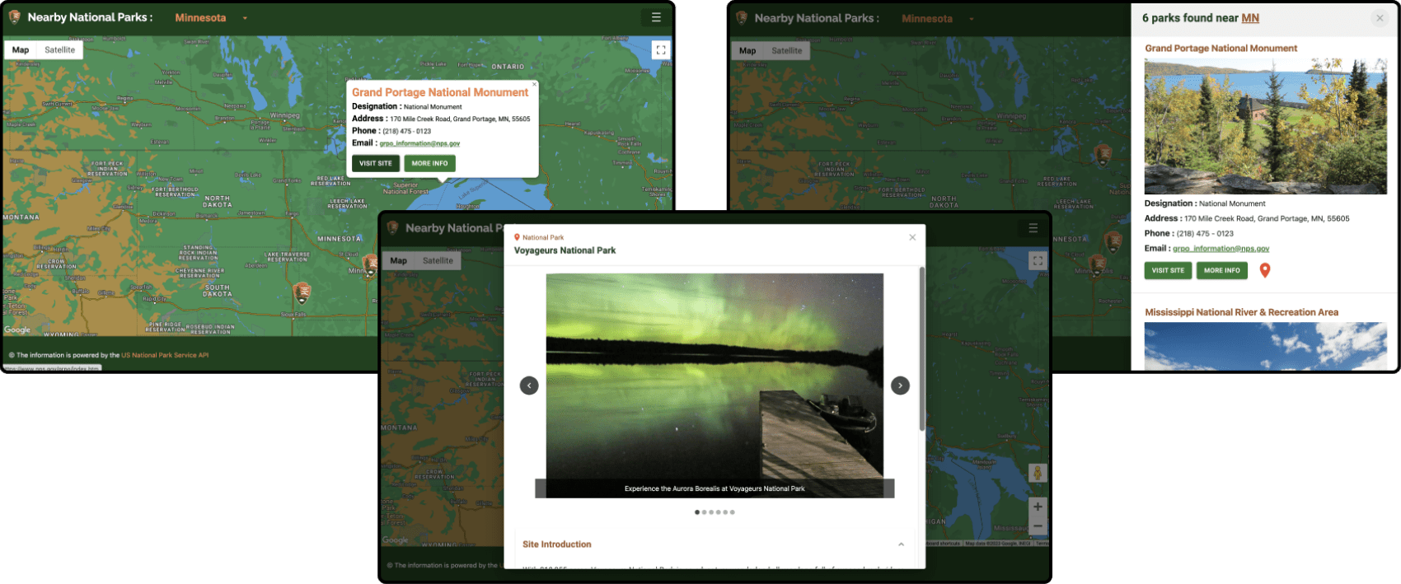
Task: Open Minnesota state dropdown in left map window
Action: coord(210,17)
